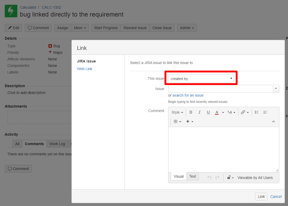Viewport: 288px width, 206px height.
Task: Insert a bullet list
Action: 256,112
